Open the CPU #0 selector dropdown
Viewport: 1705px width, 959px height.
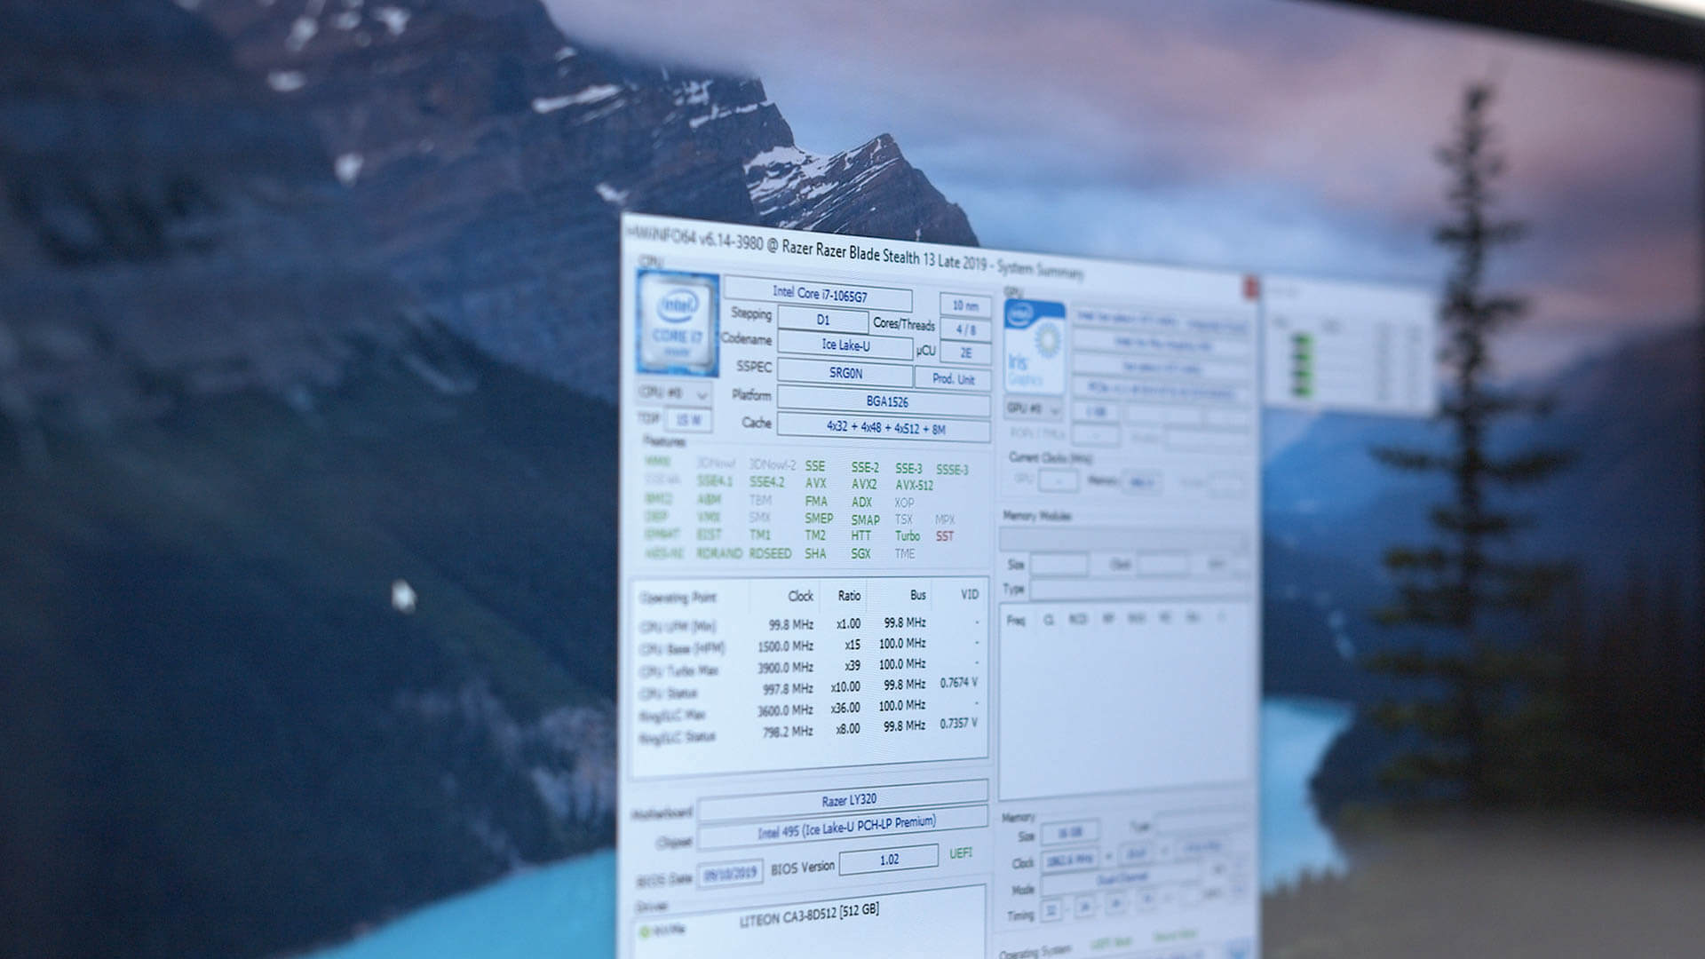(674, 392)
